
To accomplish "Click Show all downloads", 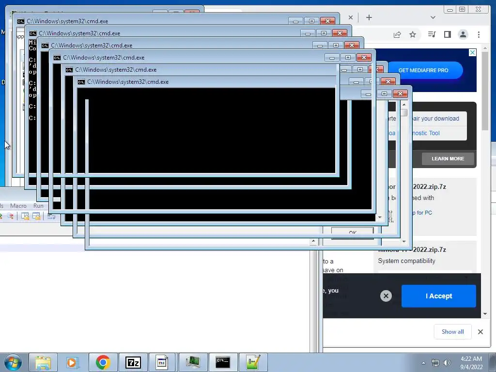I will click(x=453, y=331).
